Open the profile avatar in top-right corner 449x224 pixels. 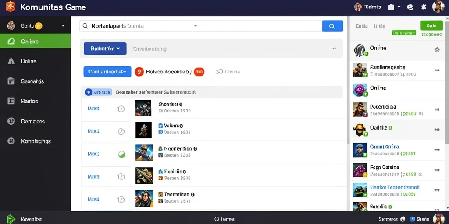pos(438,7)
